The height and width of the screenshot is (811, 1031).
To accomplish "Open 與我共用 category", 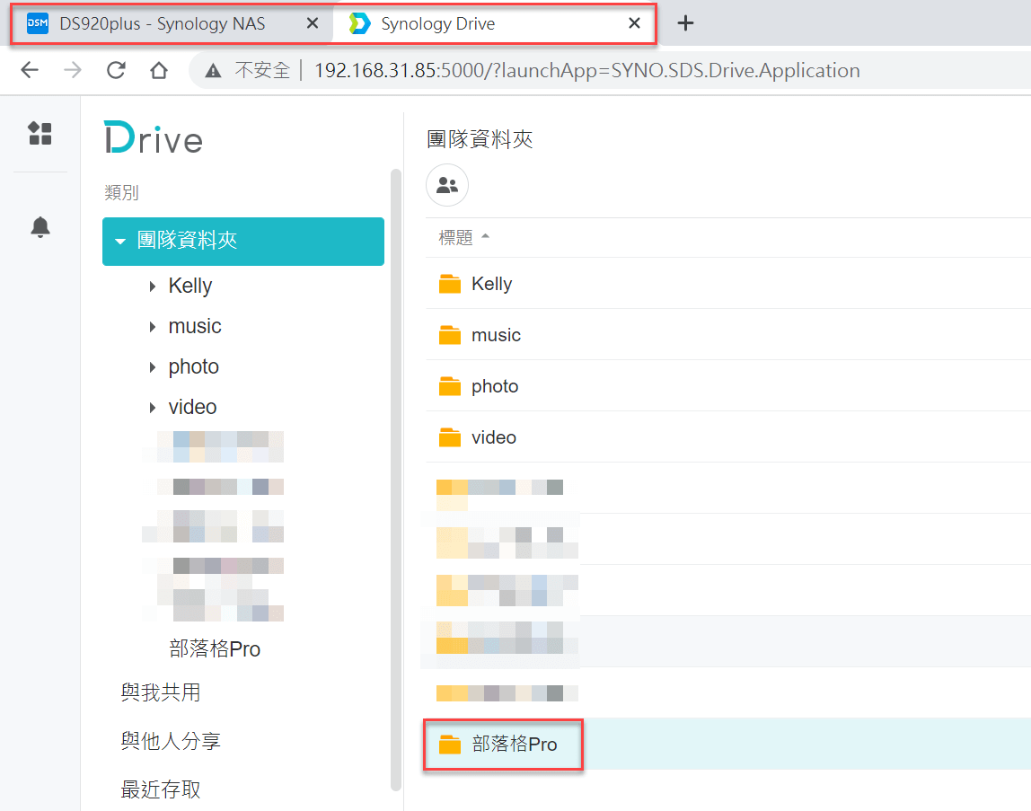I will coord(161,692).
